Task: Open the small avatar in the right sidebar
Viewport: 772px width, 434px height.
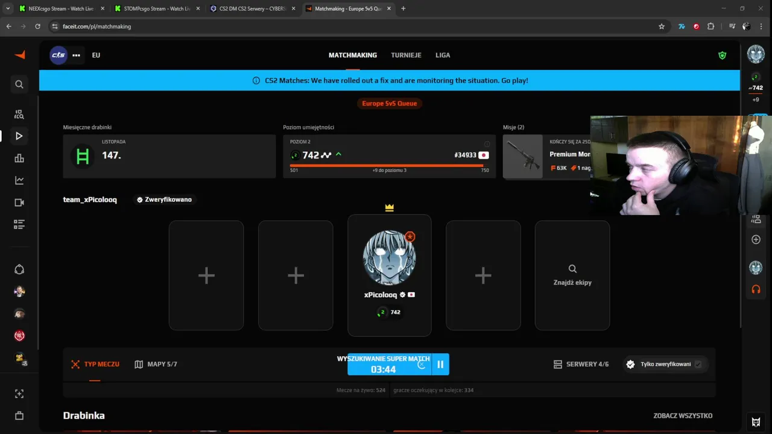Action: [756, 267]
